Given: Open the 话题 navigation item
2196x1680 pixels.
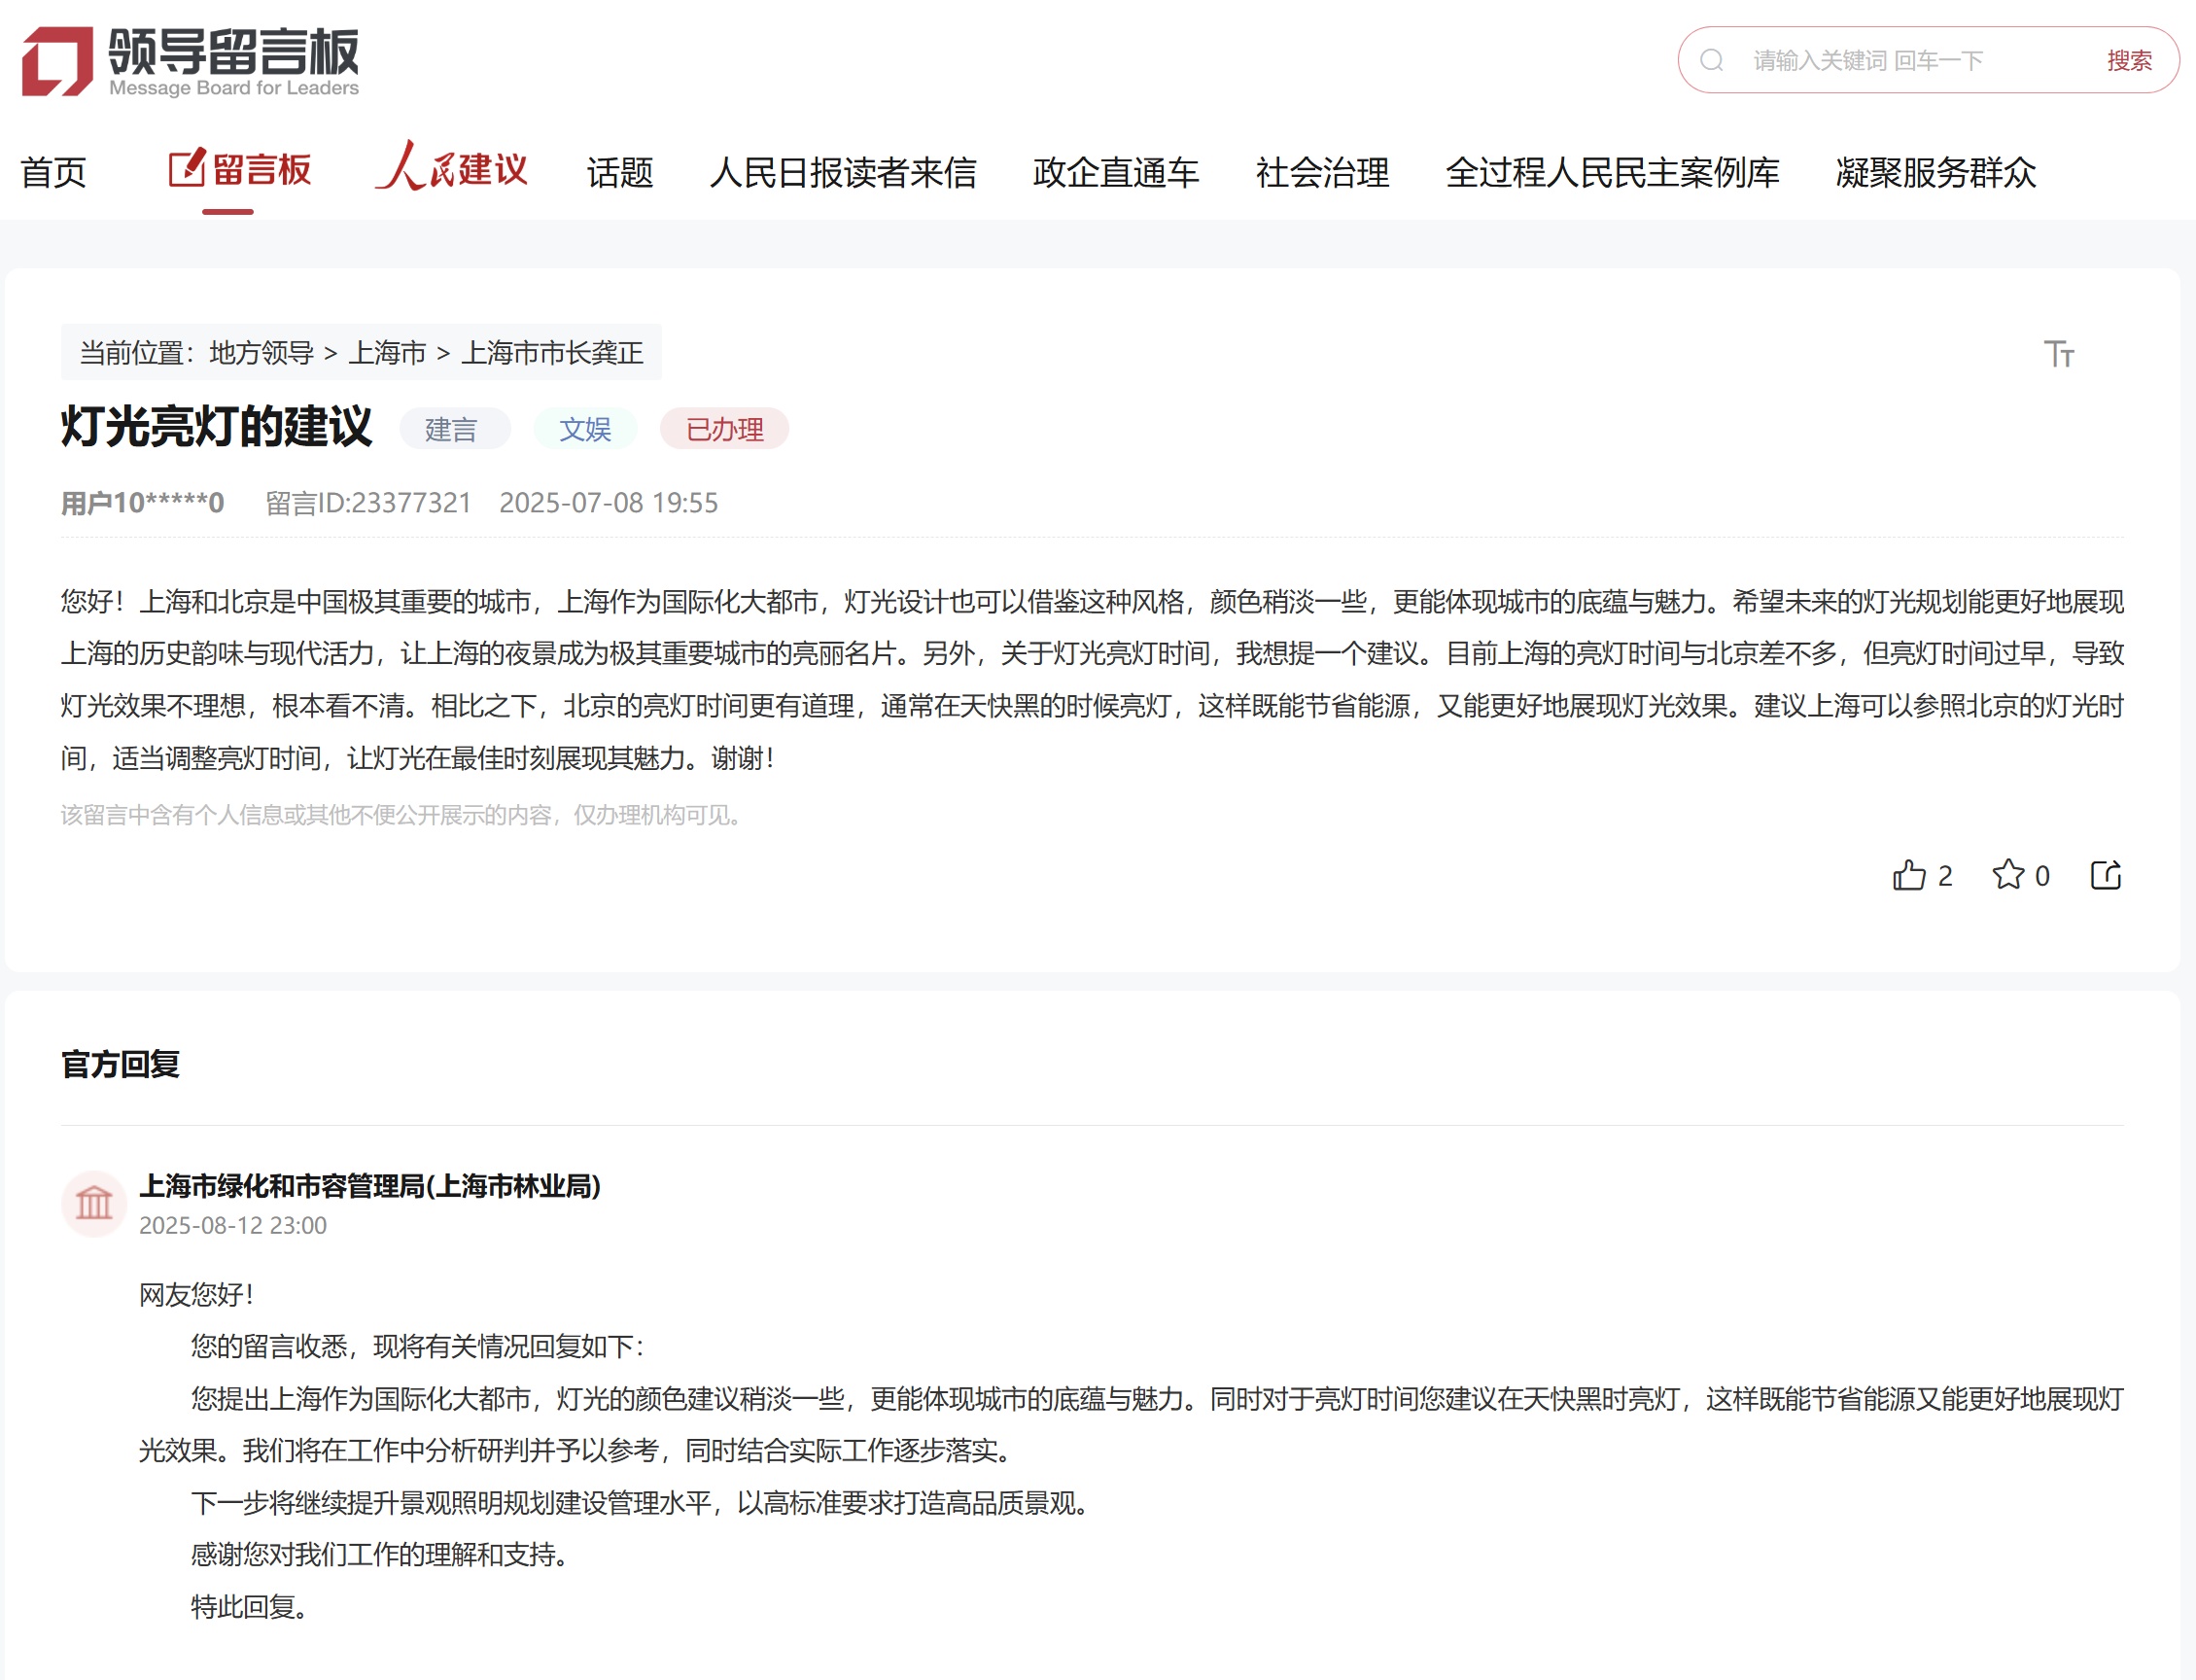Looking at the screenshot, I should [619, 172].
